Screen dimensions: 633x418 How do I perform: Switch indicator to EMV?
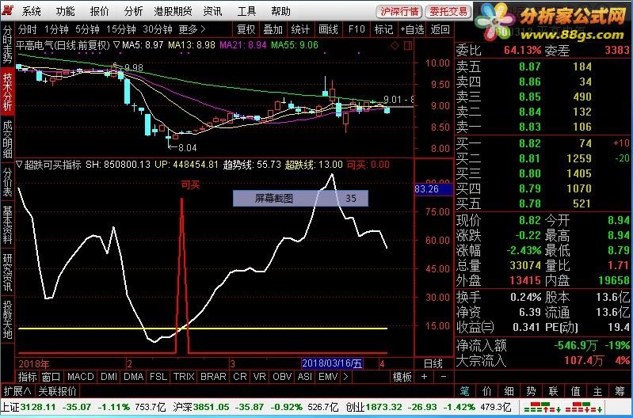pyautogui.click(x=328, y=377)
